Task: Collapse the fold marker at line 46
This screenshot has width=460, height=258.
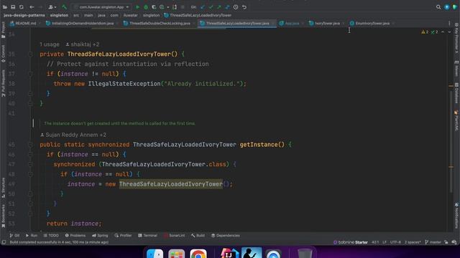Action: (x=30, y=155)
